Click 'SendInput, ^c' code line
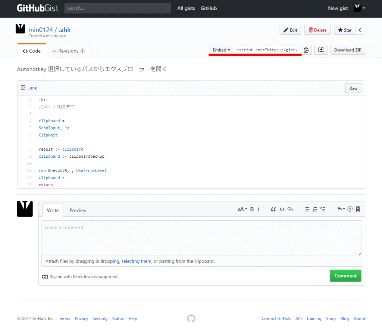This screenshot has height=330, width=382. 54,128
